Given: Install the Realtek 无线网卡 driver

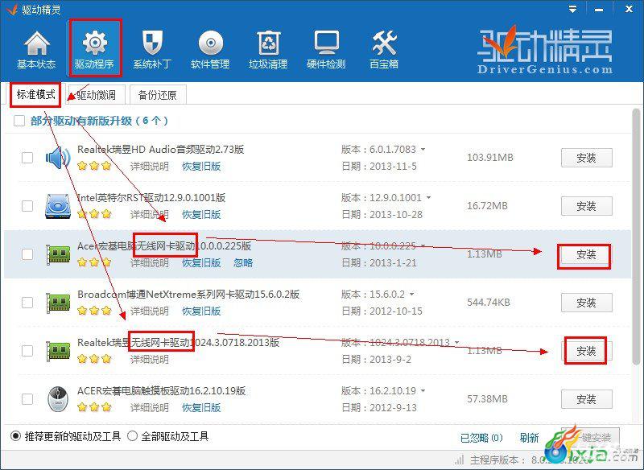Looking at the screenshot, I should (x=587, y=351).
